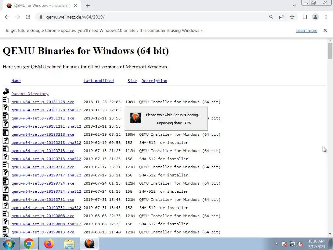The width and height of the screenshot is (333, 250).
Task: Click the address bar URL field
Action: click(153, 17)
